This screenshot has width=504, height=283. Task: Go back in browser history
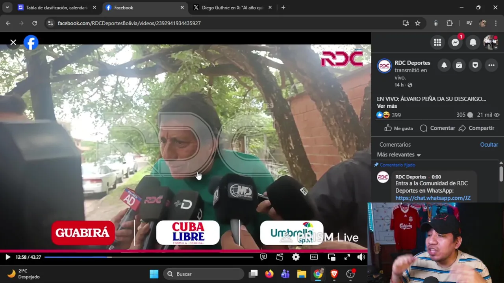point(8,23)
